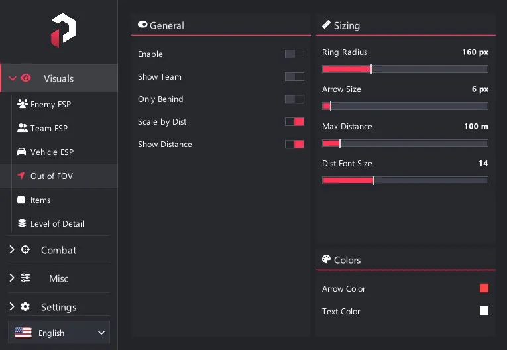The image size is (507, 350).
Task: Click the Items box icon
Action: tap(21, 200)
